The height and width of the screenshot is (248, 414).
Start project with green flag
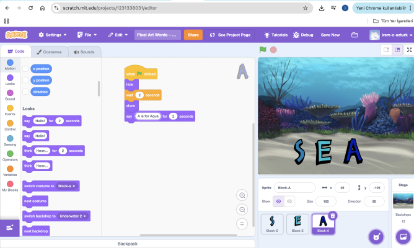point(263,50)
